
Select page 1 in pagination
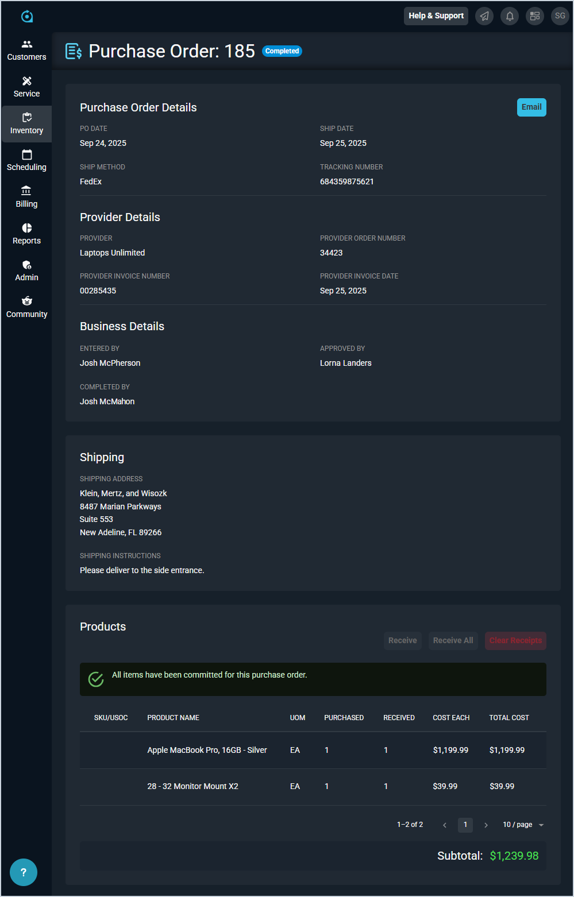pos(465,825)
